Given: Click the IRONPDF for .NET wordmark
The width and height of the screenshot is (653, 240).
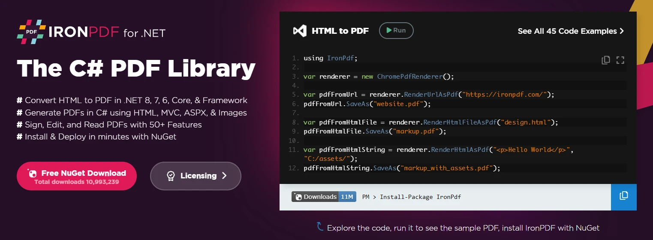Looking at the screenshot, I should pos(107,33).
